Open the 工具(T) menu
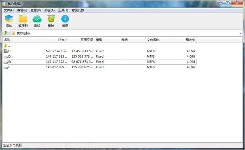This screenshot has height=150, width=245. tap(63, 10)
